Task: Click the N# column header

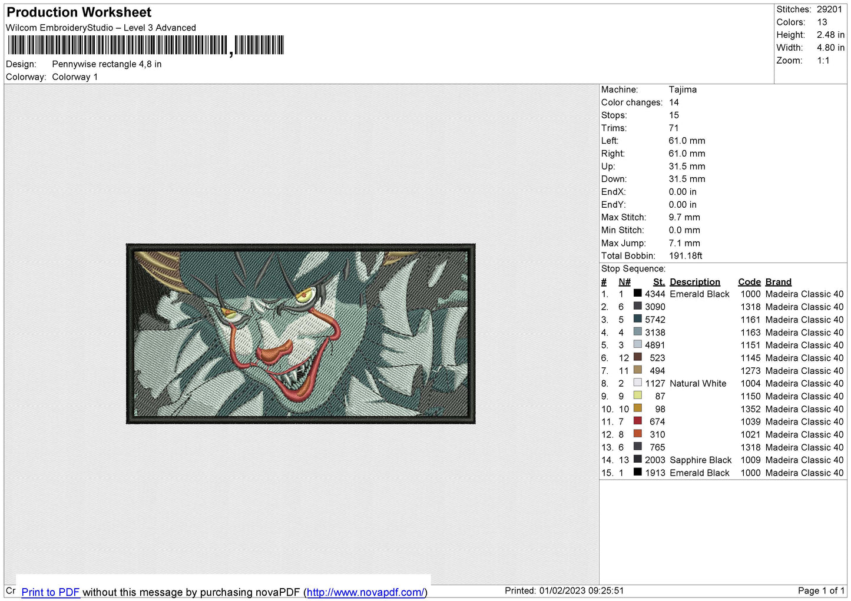Action: pos(624,282)
